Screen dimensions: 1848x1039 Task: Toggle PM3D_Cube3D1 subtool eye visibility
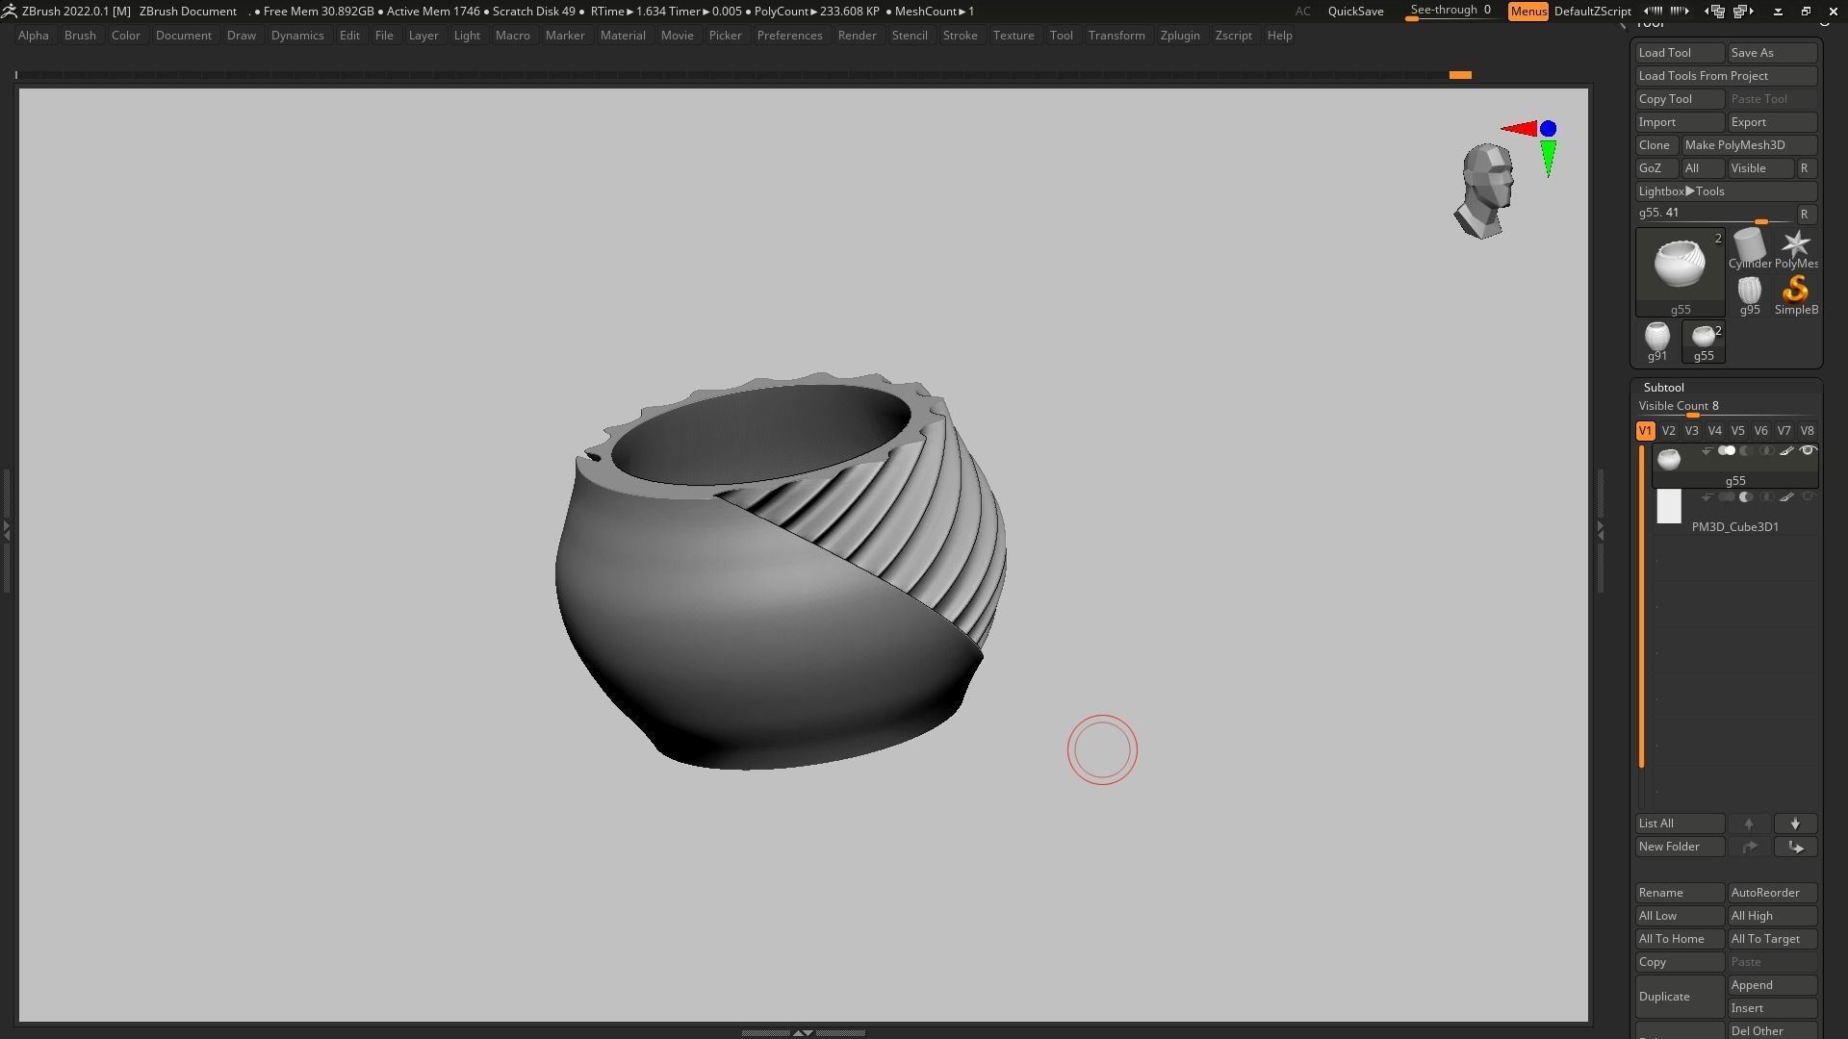point(1808,496)
